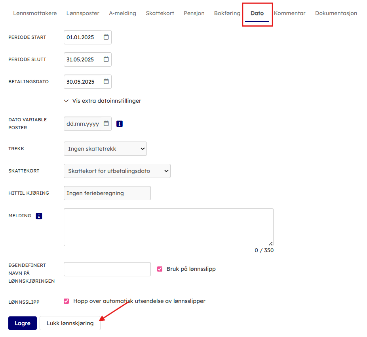The height and width of the screenshot is (337, 367).
Task: Open calendar picker for Betalingsdato
Action: [106, 82]
